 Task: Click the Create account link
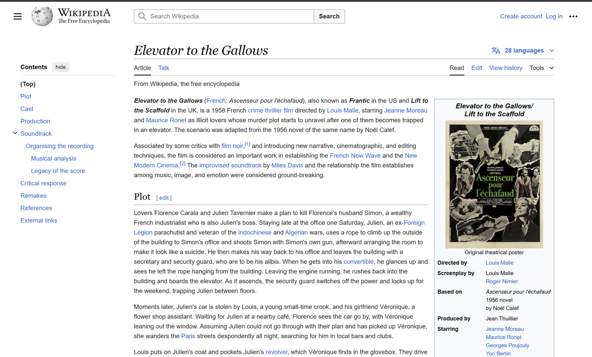pyautogui.click(x=521, y=16)
